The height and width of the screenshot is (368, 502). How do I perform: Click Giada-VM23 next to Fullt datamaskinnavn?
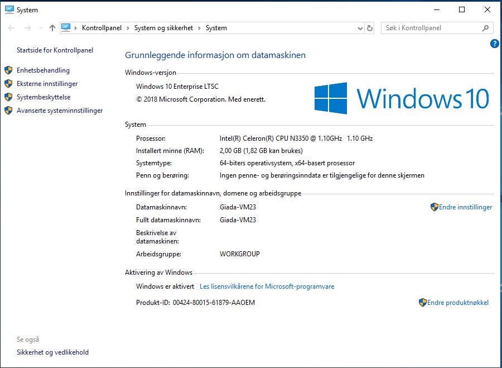238,220
